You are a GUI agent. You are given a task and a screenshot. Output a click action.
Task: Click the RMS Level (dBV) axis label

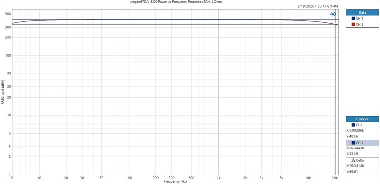[x=3, y=92]
